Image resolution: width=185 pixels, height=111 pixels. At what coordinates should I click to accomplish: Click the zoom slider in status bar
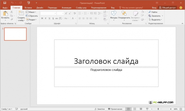(158, 109)
